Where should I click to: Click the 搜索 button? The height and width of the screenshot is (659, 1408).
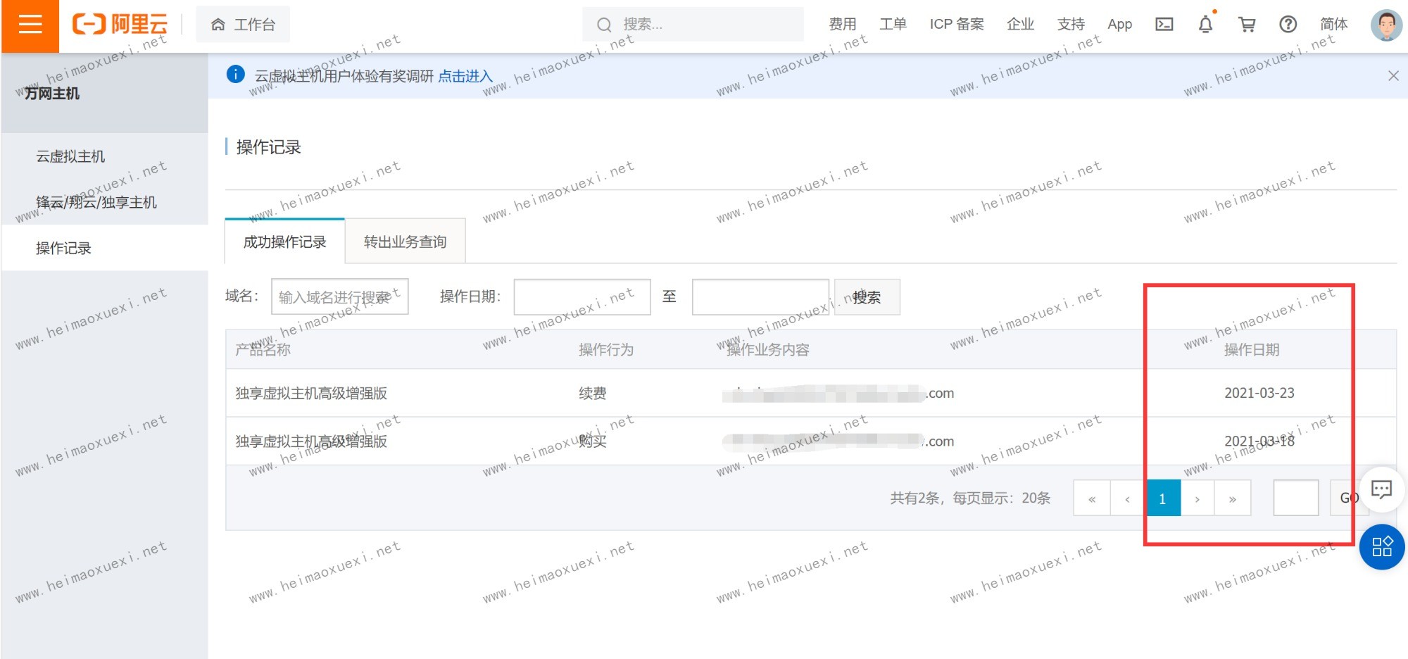pos(867,297)
